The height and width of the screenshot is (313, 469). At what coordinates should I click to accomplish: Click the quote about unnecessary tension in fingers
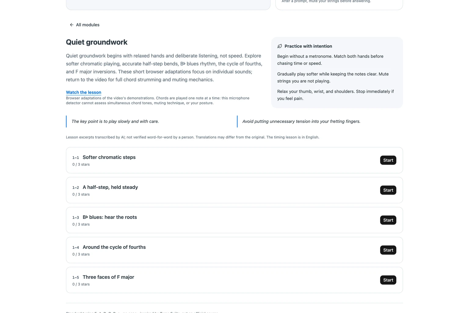pos(301,121)
